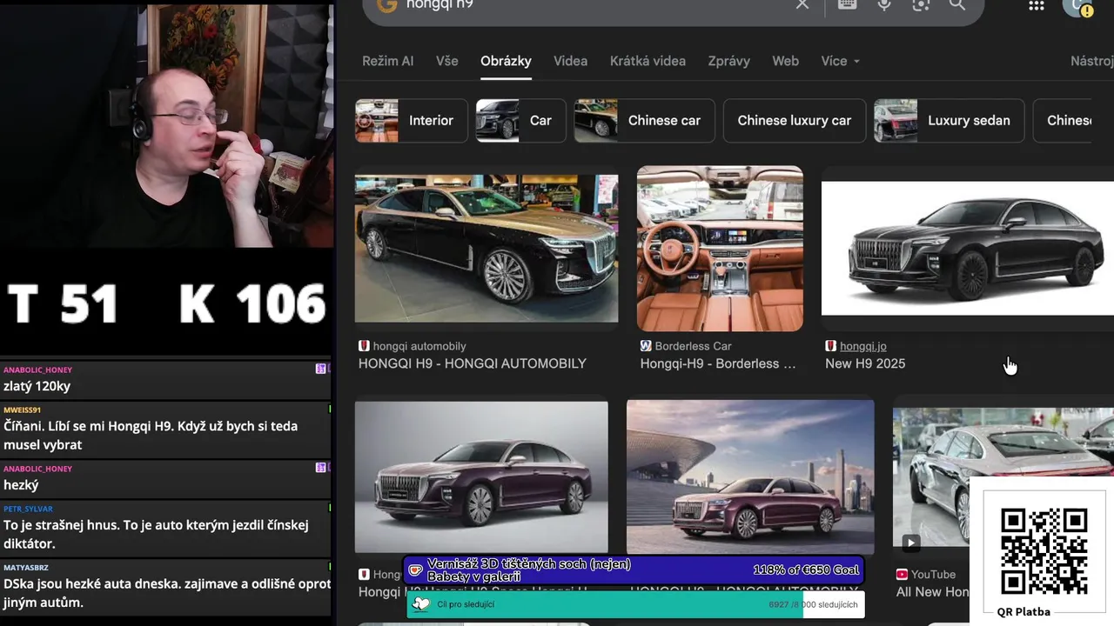Click the follower goal progress bar
Screen dimensions: 1114x626
(x=635, y=604)
